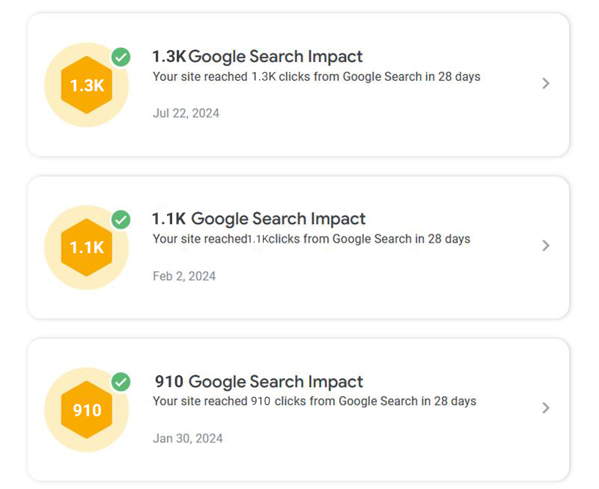599x489 pixels.
Task: Expand the 1.3K achievement chevron arrow
Action: [x=546, y=83]
